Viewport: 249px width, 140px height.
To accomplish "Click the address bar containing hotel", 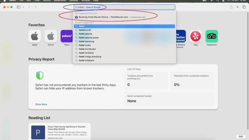I will pyautogui.click(x=124, y=7).
